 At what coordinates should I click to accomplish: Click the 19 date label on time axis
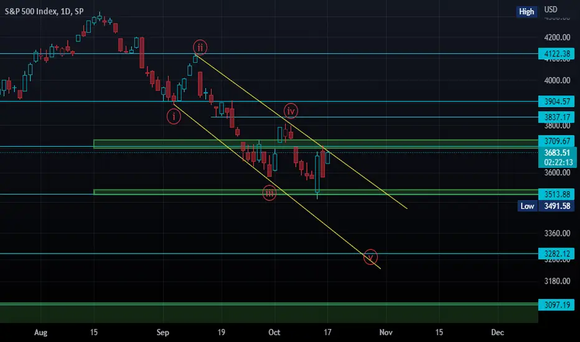tap(221, 333)
